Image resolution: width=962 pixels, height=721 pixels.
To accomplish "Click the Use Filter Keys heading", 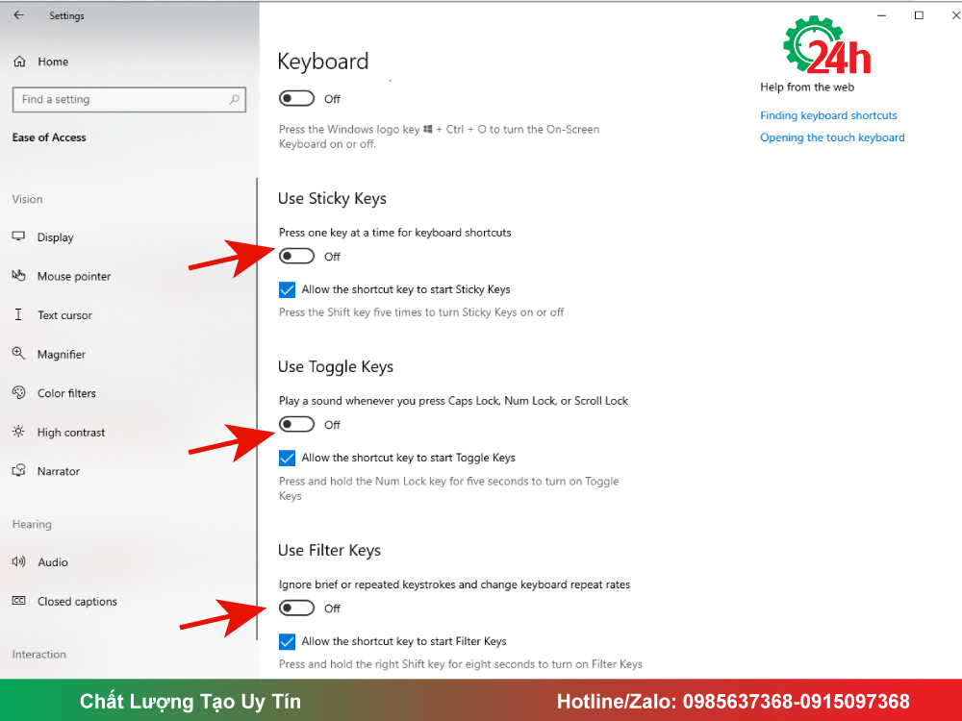I will click(x=329, y=551).
